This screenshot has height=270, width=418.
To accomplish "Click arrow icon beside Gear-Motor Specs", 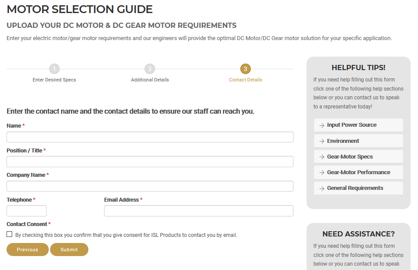I will [322, 157].
